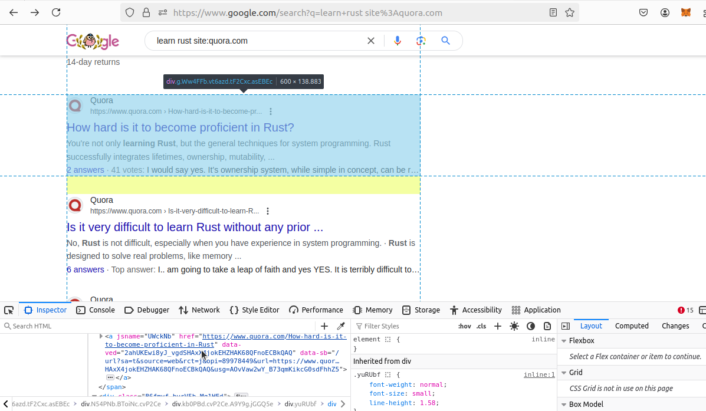This screenshot has width=706, height=411.
Task: Open the Inspector tab
Action: click(x=45, y=310)
